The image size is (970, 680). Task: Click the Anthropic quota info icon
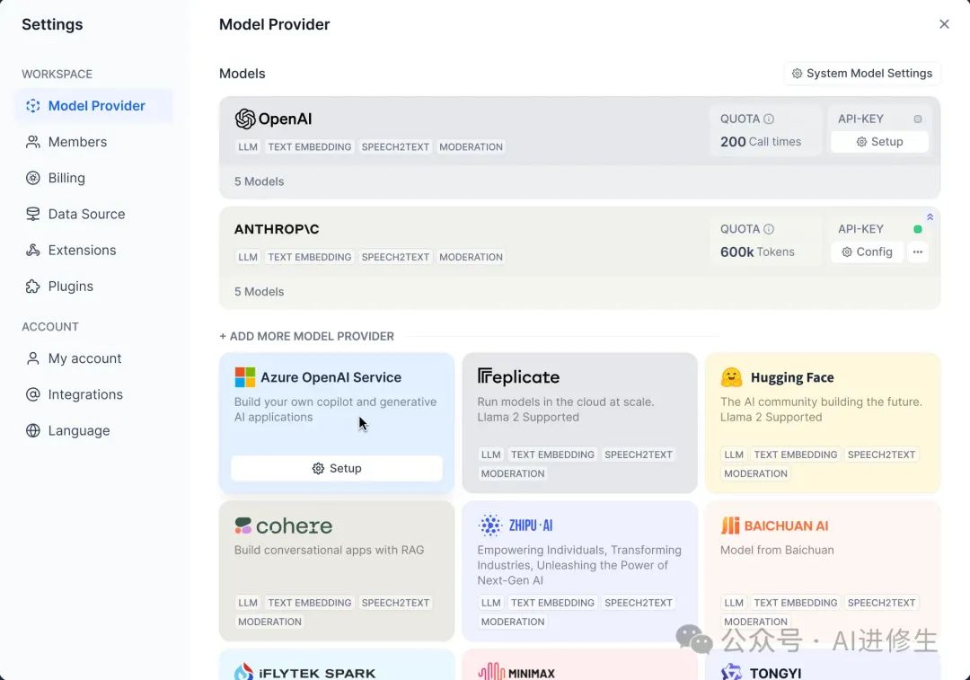[769, 229]
